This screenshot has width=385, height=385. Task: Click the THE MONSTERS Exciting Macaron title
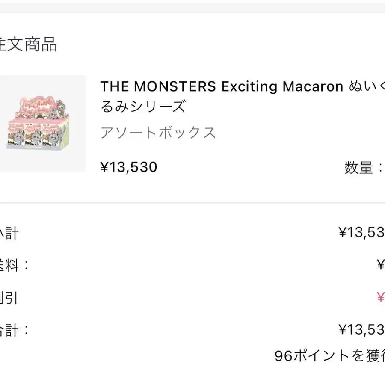pos(222,87)
